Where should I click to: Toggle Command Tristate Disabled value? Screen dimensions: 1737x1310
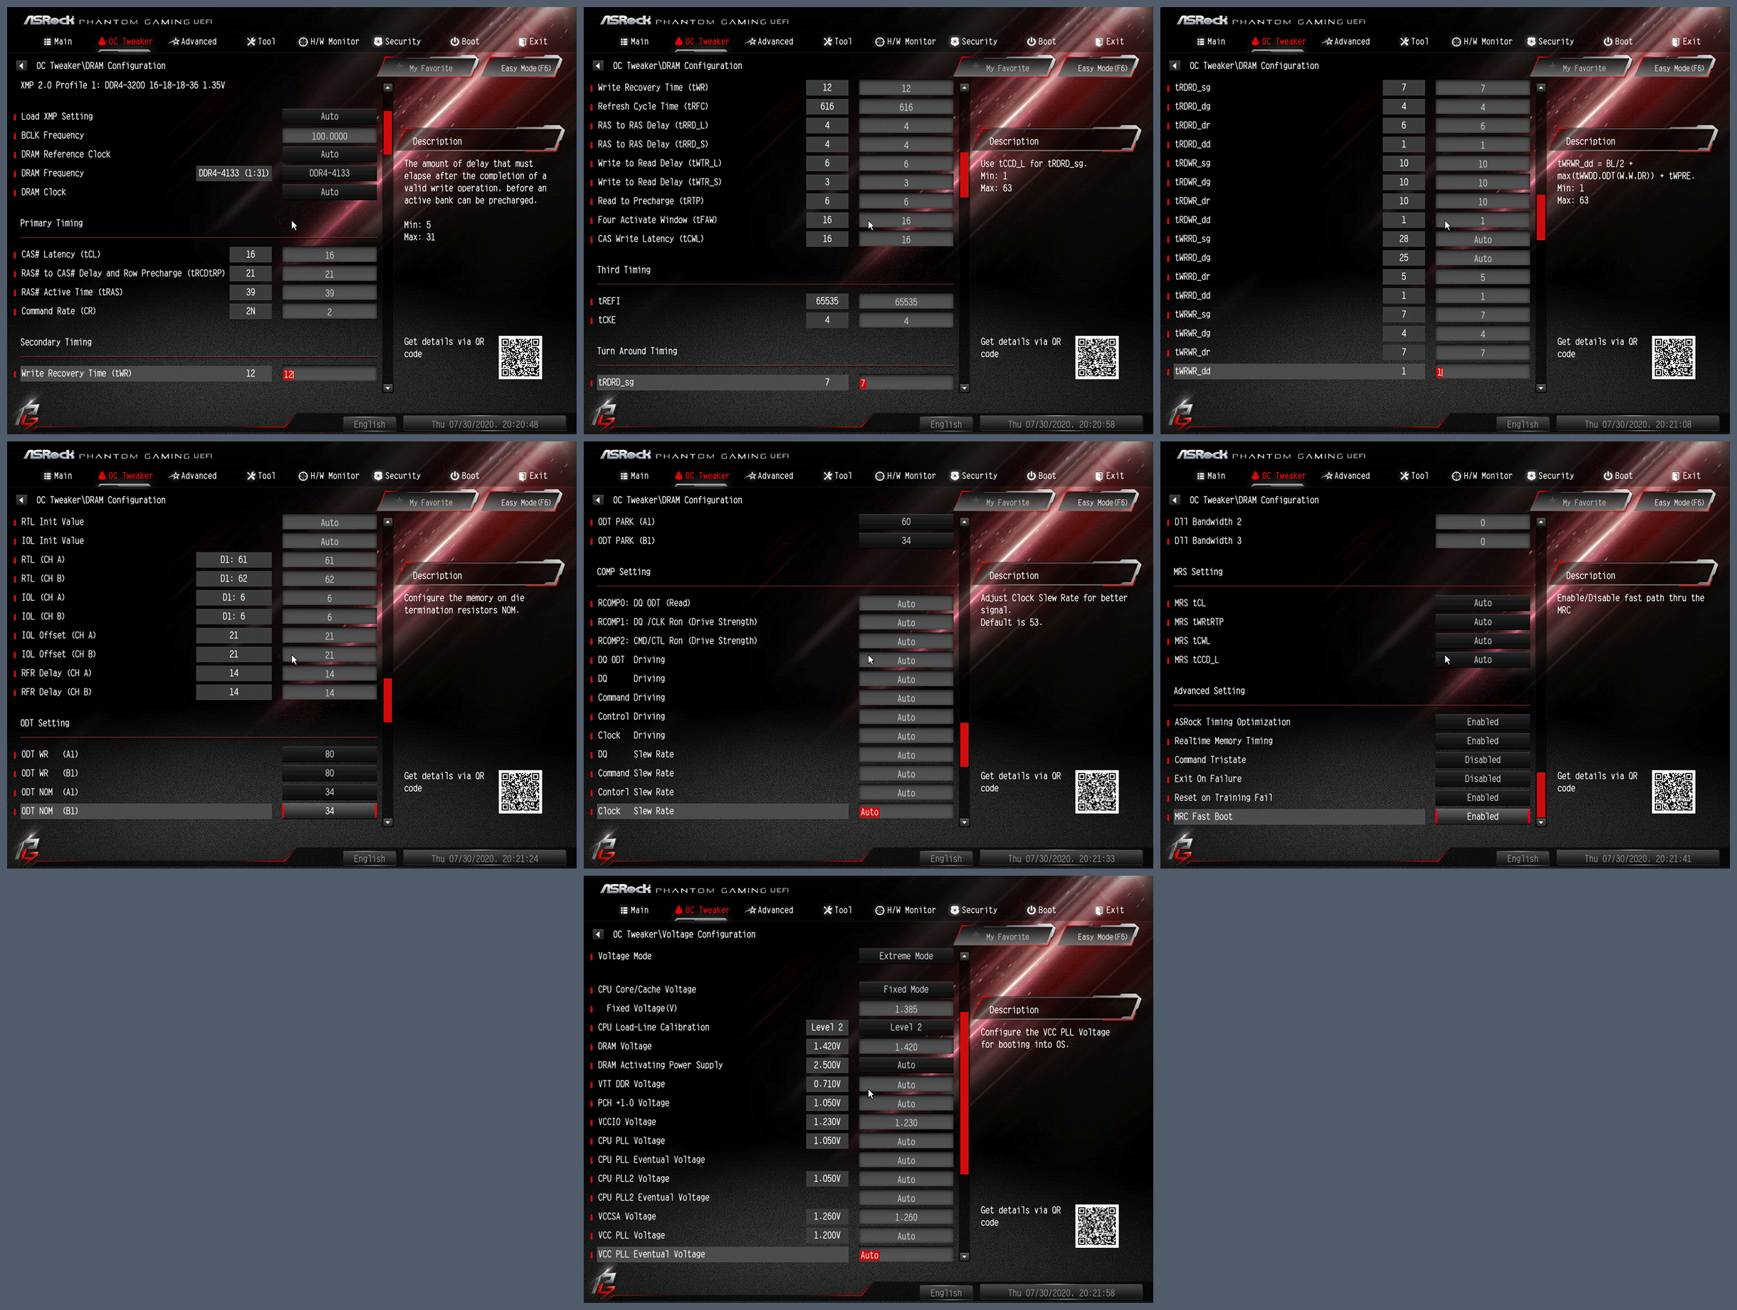coord(1482,760)
